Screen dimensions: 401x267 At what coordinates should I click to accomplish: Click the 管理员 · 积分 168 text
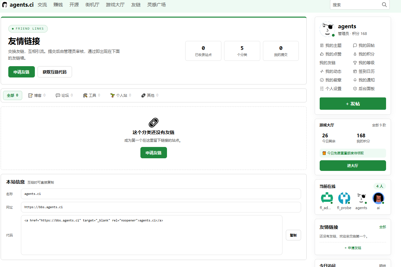(x=353, y=34)
